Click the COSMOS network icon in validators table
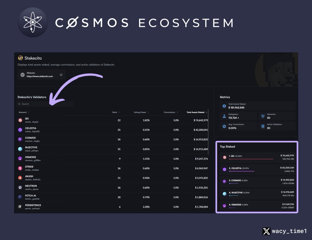This screenshot has height=240, width=312. (20, 139)
